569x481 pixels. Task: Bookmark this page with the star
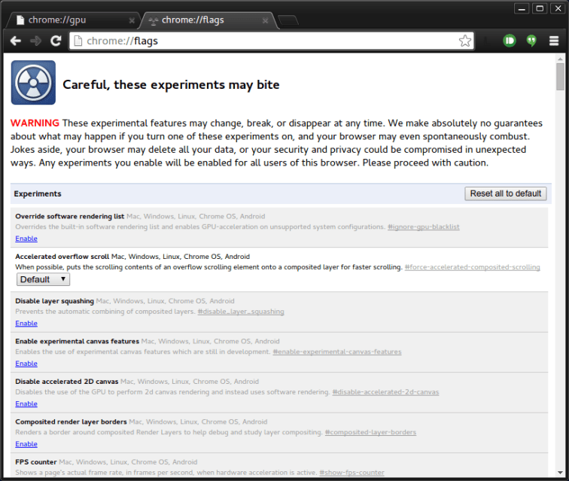point(465,41)
